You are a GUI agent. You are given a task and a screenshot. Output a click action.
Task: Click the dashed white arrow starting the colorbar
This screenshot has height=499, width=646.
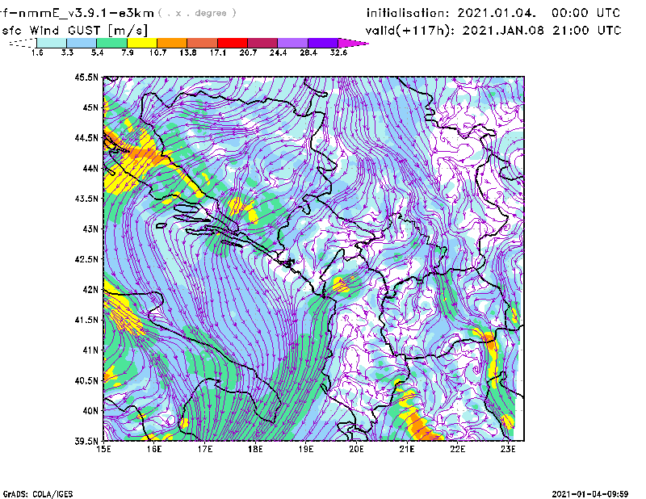[22, 42]
